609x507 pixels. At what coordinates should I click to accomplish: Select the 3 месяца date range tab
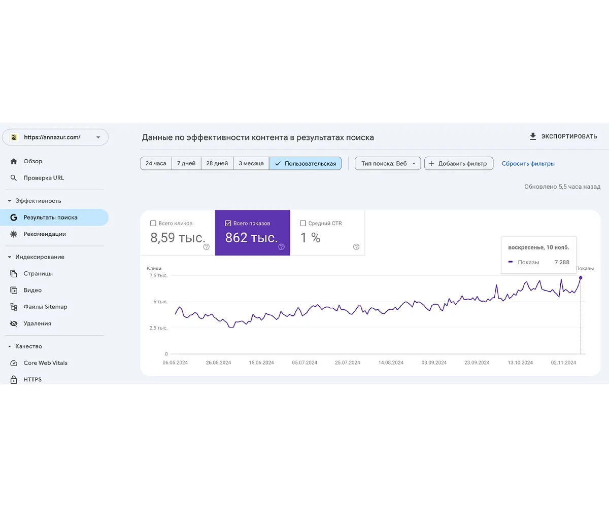[x=251, y=164]
